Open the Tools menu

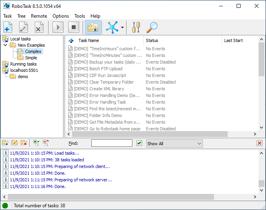(x=80, y=16)
